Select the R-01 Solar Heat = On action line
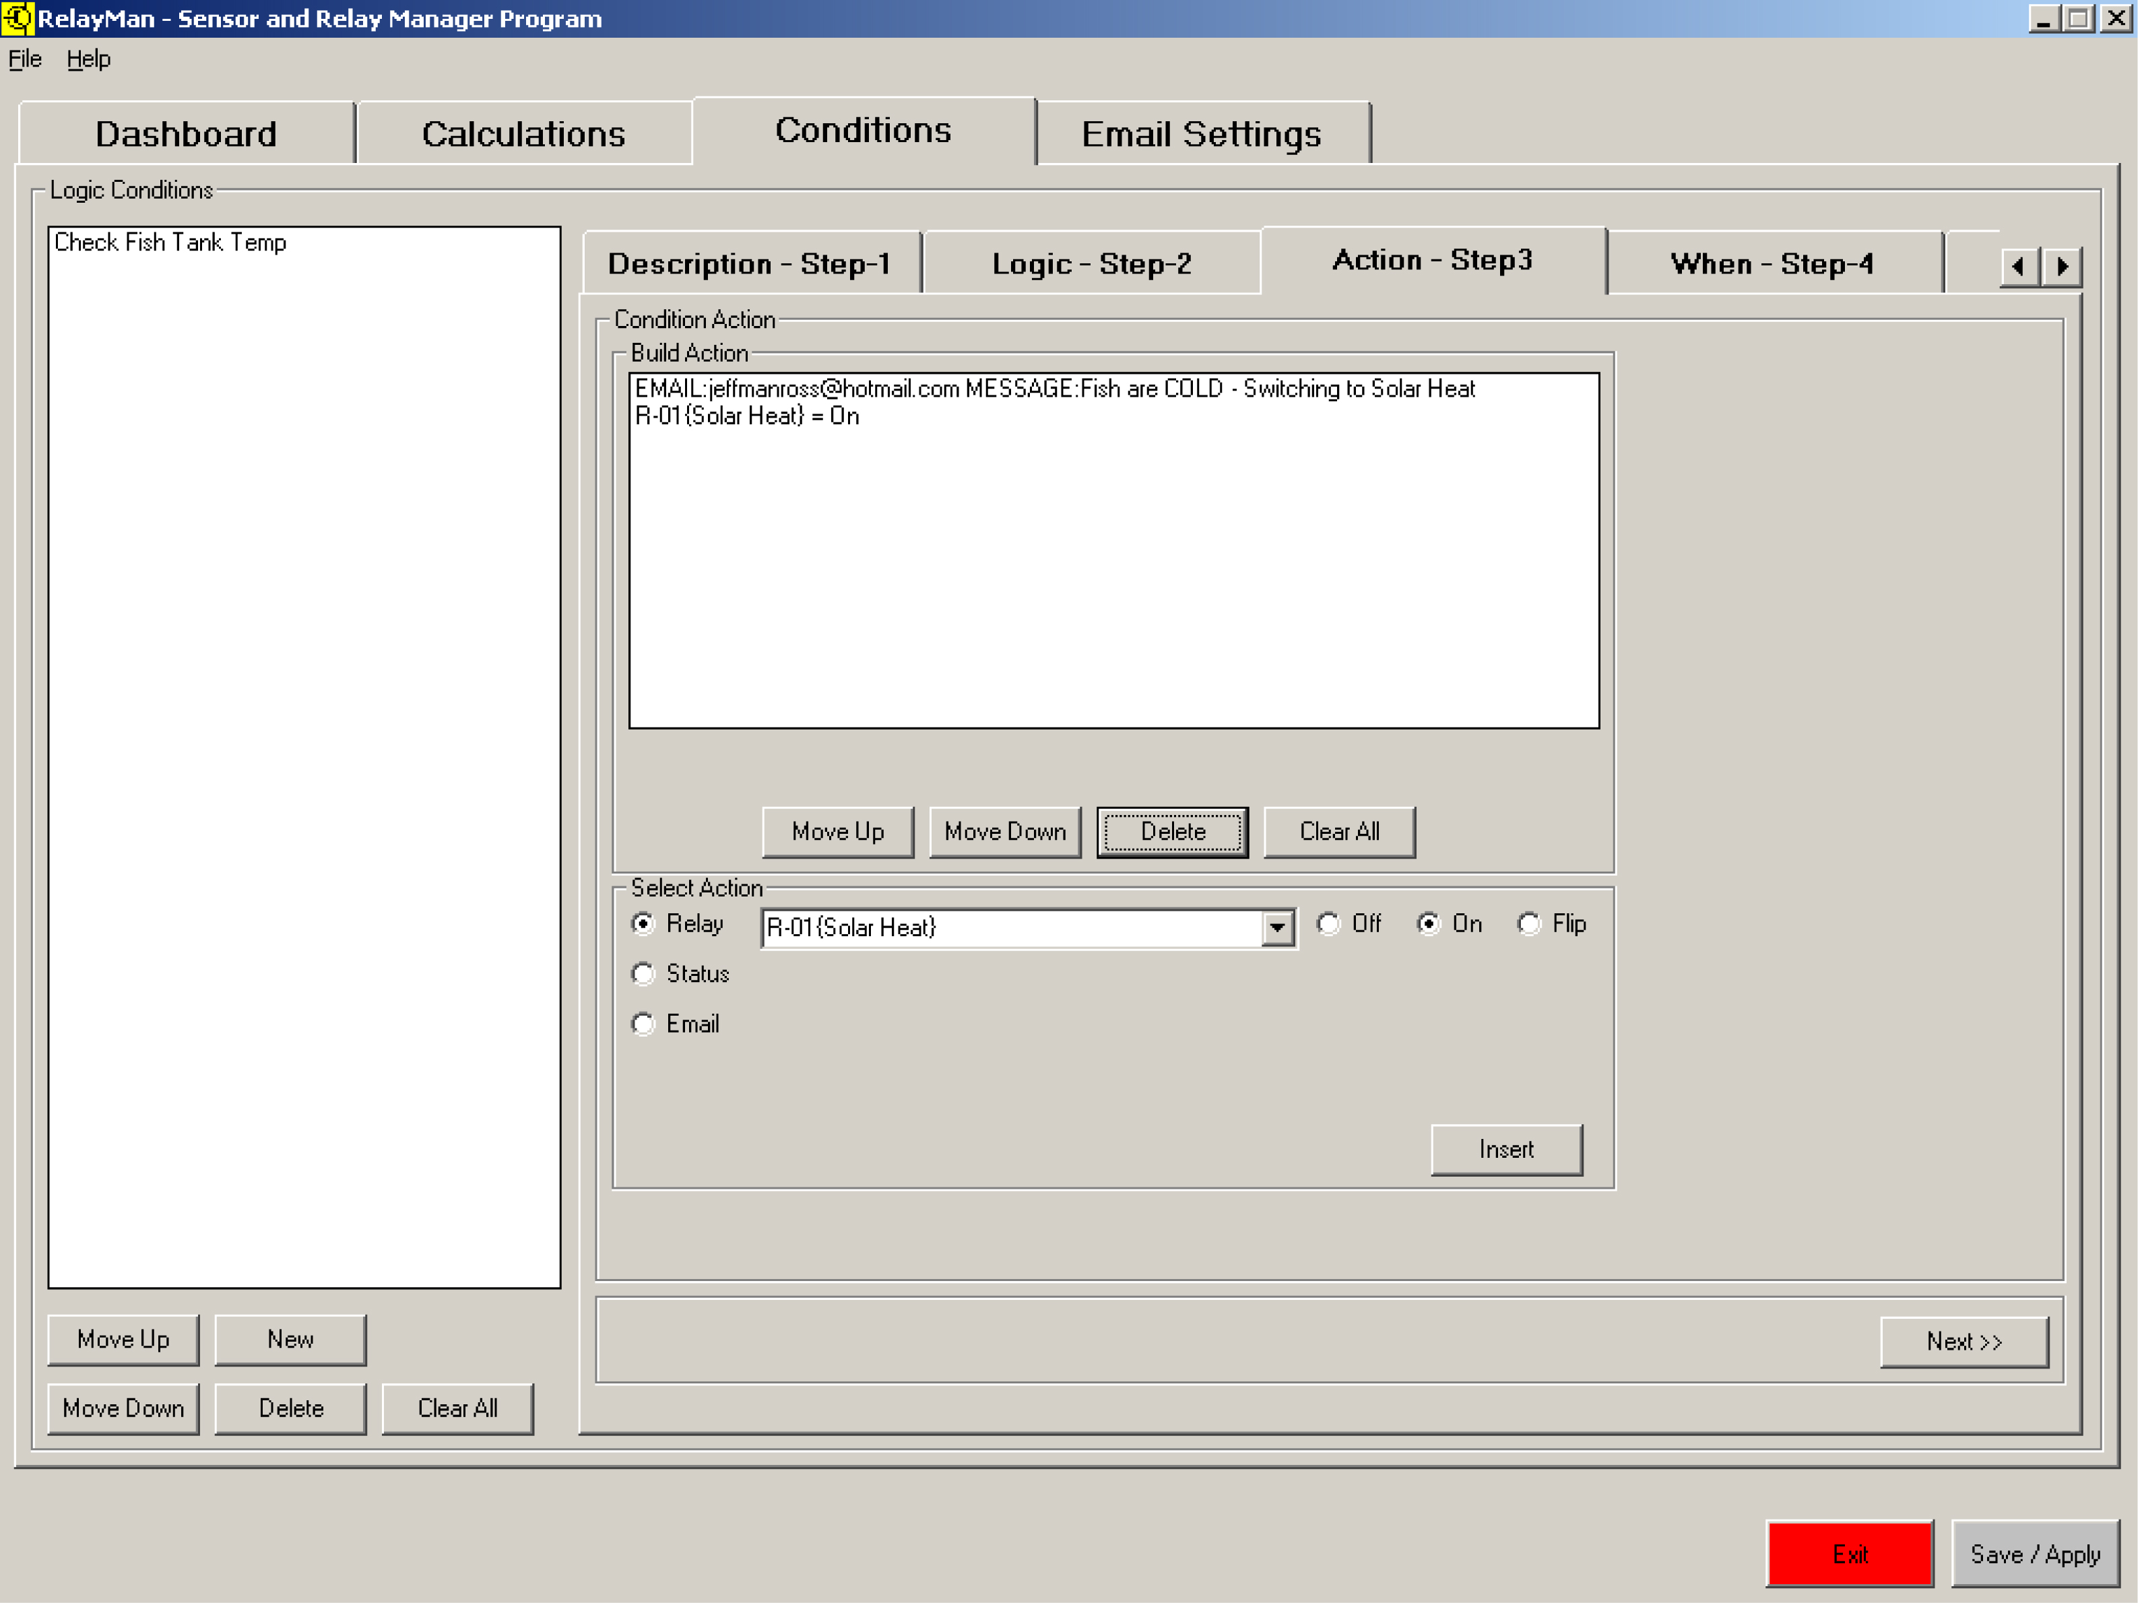Image resolution: width=2142 pixels, height=1603 pixels. (746, 416)
